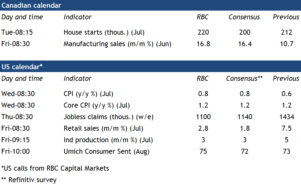Select the Manufacturing sales (m/m %) indicator
This screenshot has width=301, height=194.
tap(117, 44)
